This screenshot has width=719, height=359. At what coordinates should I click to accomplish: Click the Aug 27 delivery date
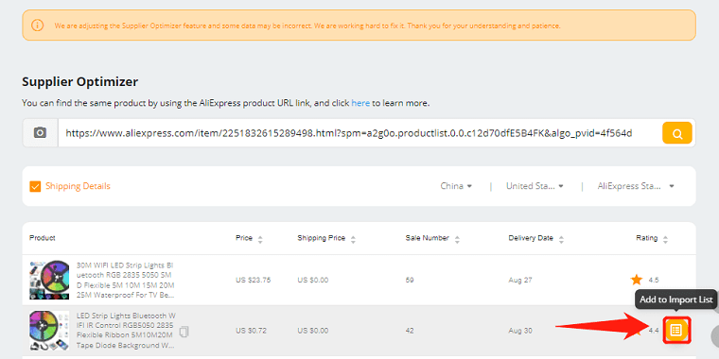(520, 280)
